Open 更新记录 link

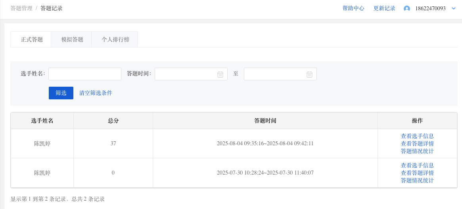[384, 9]
